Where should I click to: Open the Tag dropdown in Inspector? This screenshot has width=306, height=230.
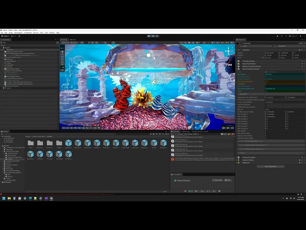(x=257, y=46)
